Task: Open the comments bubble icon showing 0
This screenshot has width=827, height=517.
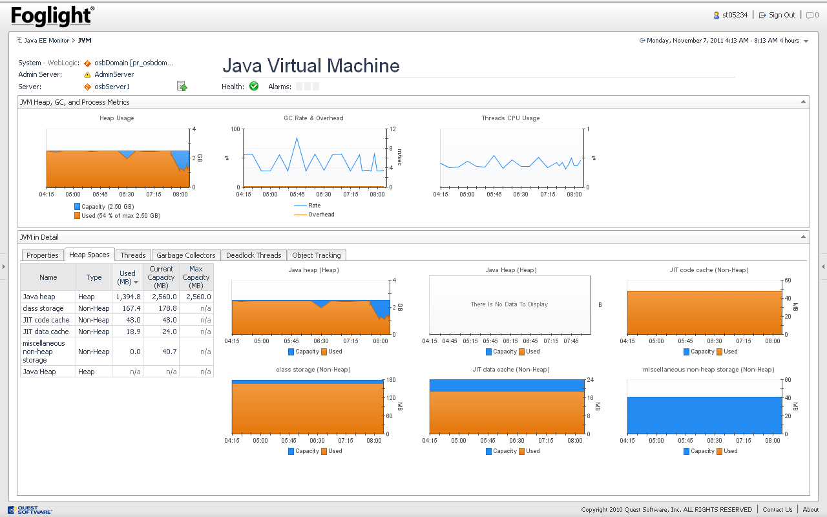Action: (810, 15)
